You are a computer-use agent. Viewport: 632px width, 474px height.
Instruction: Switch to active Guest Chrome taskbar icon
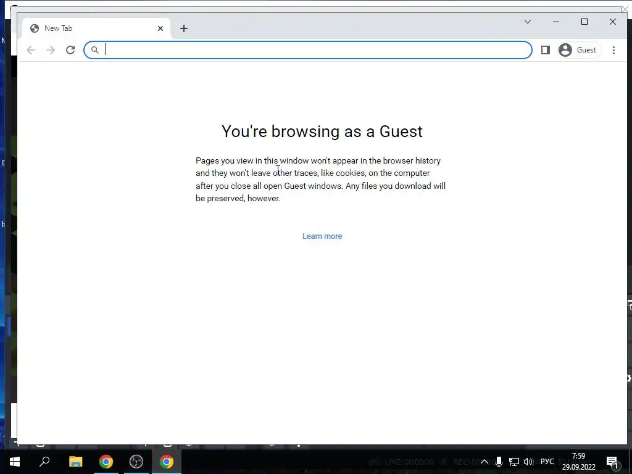point(167,462)
